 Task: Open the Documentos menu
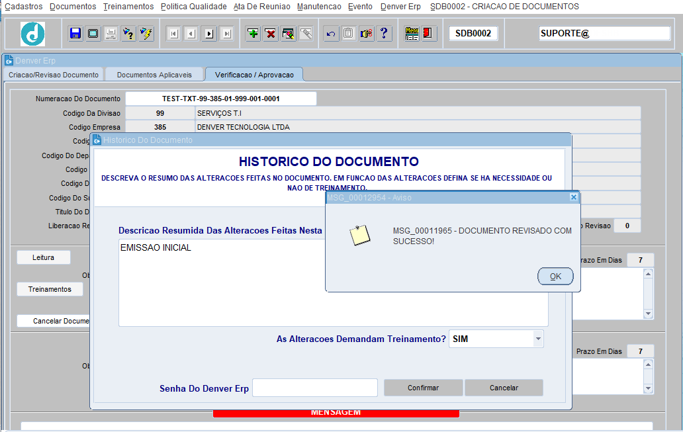pyautogui.click(x=73, y=7)
